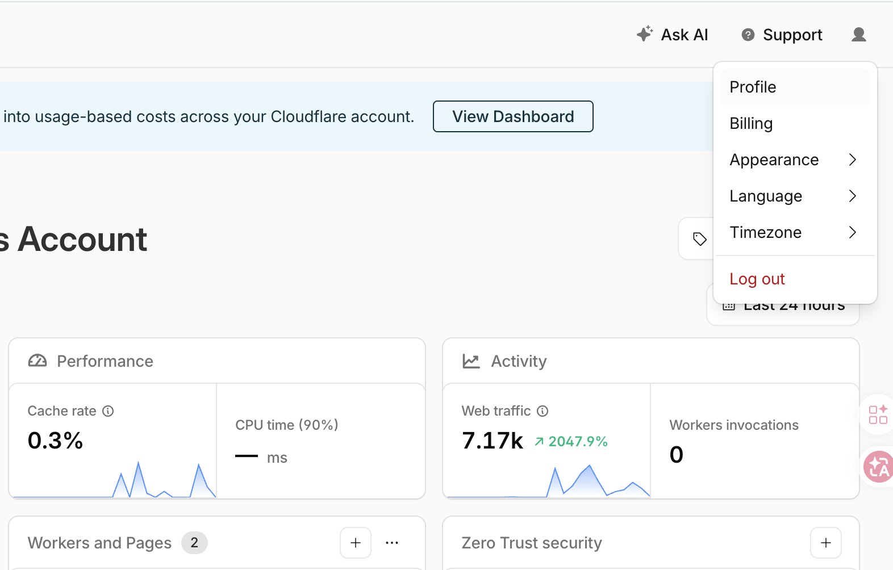Click the Web traffic info icon
This screenshot has height=570, width=893.
click(x=543, y=411)
